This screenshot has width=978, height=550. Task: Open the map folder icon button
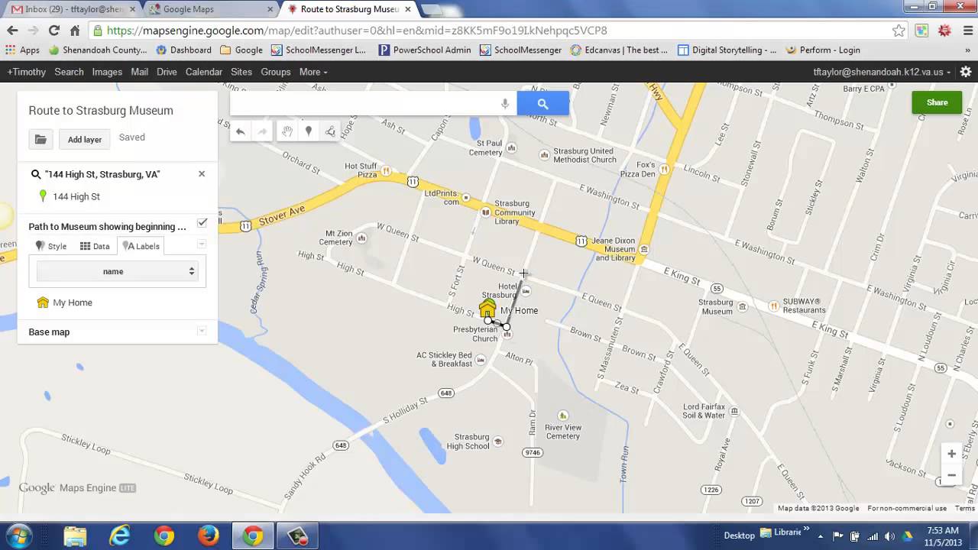point(40,139)
